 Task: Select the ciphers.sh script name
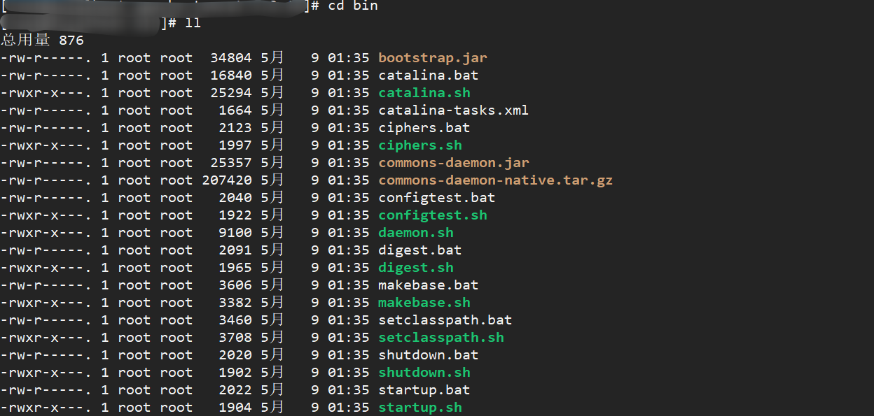tap(419, 145)
